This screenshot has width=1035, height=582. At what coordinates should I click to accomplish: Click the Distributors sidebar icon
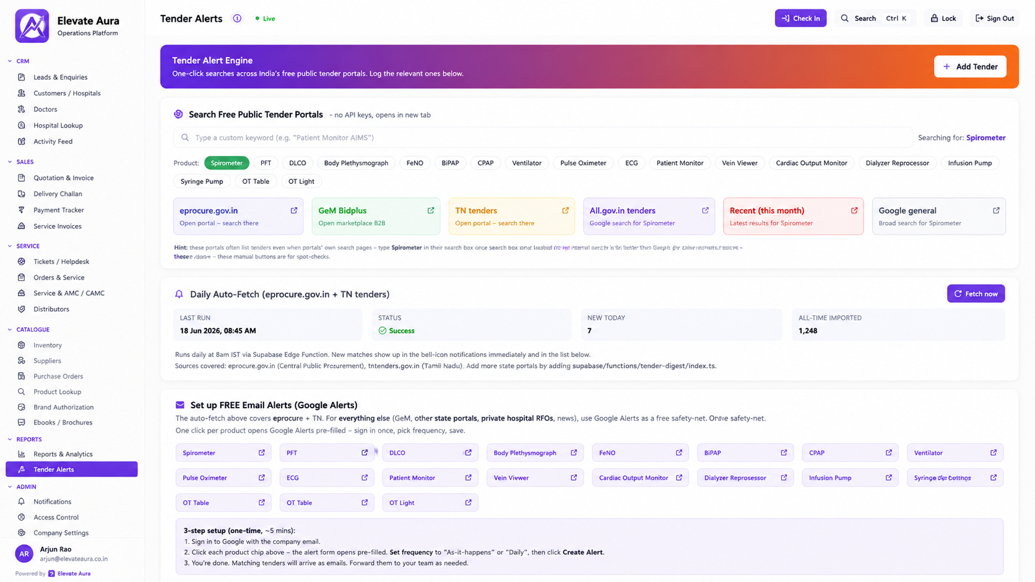(22, 309)
